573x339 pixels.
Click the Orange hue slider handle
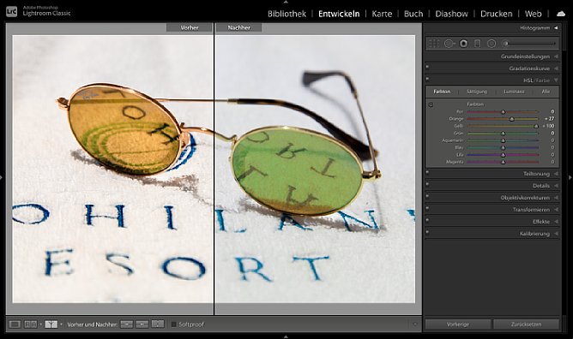pyautogui.click(x=512, y=119)
